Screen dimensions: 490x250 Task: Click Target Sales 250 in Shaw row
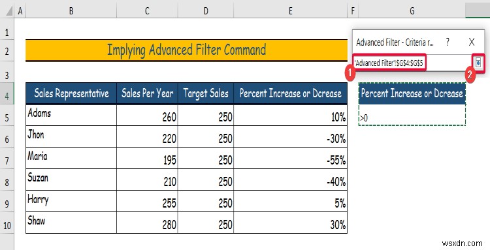tap(206, 223)
